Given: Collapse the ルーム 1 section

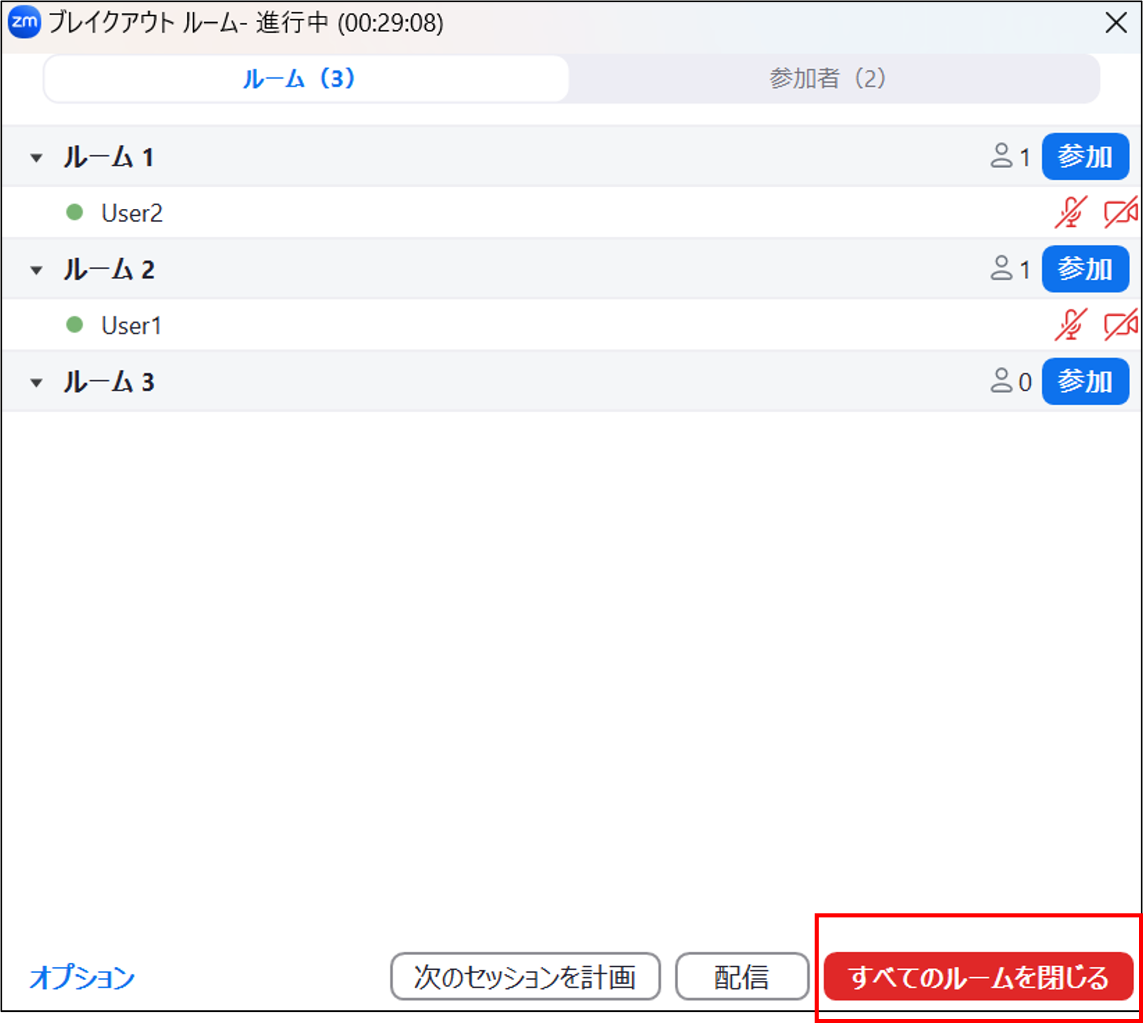Looking at the screenshot, I should (37, 158).
